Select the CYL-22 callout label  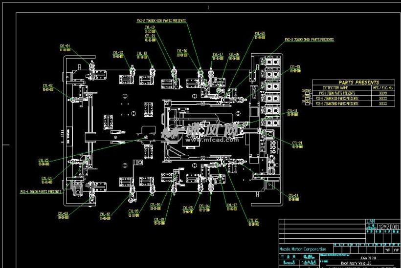(x=253, y=220)
